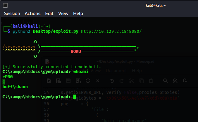Open the View menu in Mousepad window
The height and width of the screenshot is (122, 198).
tap(96, 71)
